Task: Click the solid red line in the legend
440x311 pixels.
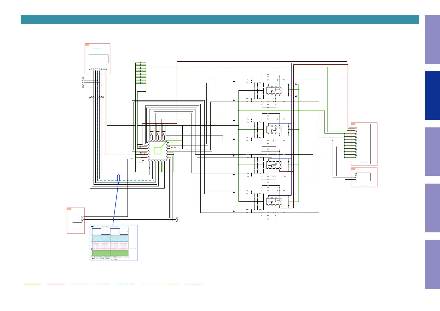Action: coord(56,284)
